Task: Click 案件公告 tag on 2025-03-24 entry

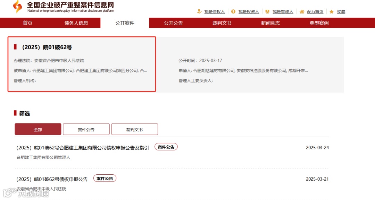Action: click(x=166, y=147)
